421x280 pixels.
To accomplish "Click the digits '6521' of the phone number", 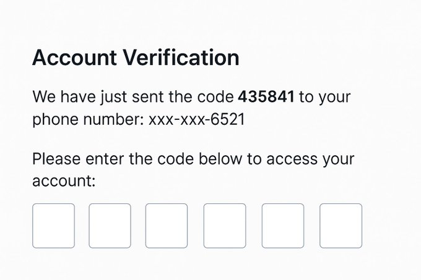I will click(228, 119).
